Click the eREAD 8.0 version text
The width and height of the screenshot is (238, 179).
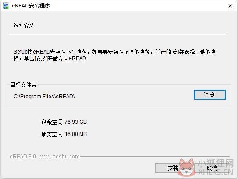(x=23, y=157)
